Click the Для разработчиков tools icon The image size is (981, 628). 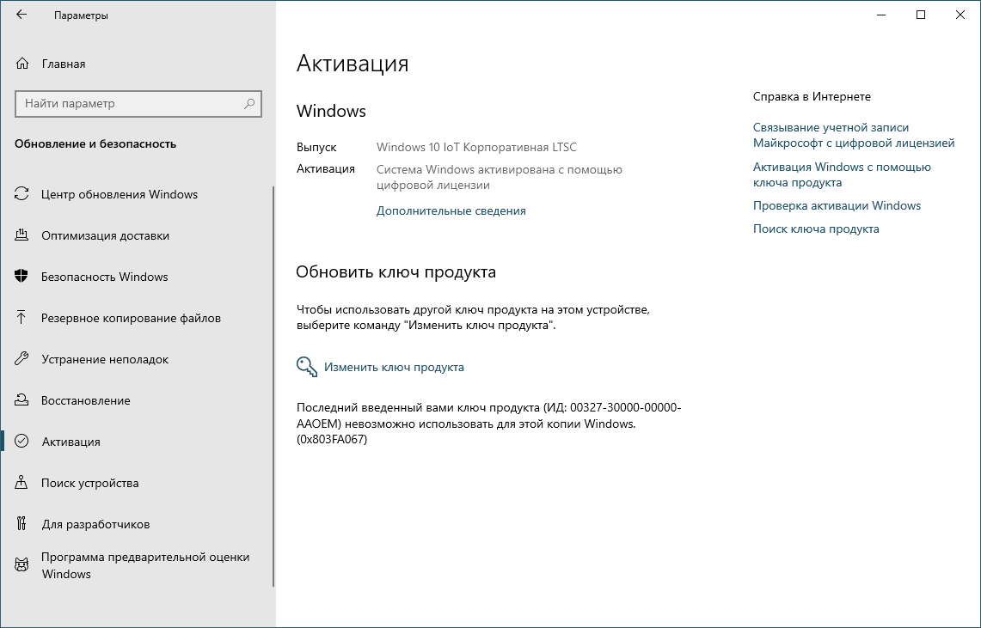[21, 524]
